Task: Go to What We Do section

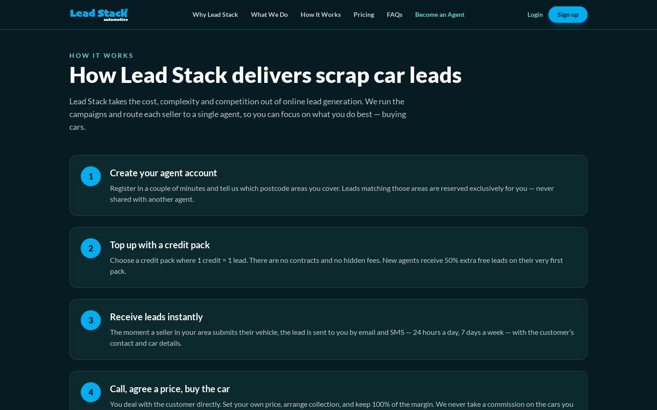Action: pyautogui.click(x=269, y=15)
